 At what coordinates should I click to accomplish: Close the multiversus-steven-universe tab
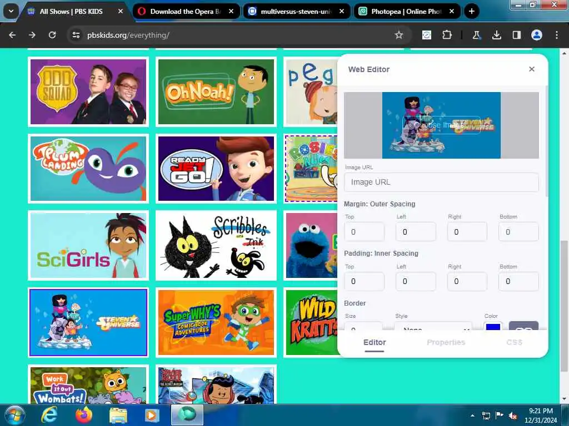342,11
